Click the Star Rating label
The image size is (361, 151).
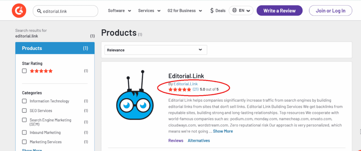pyautogui.click(x=32, y=63)
